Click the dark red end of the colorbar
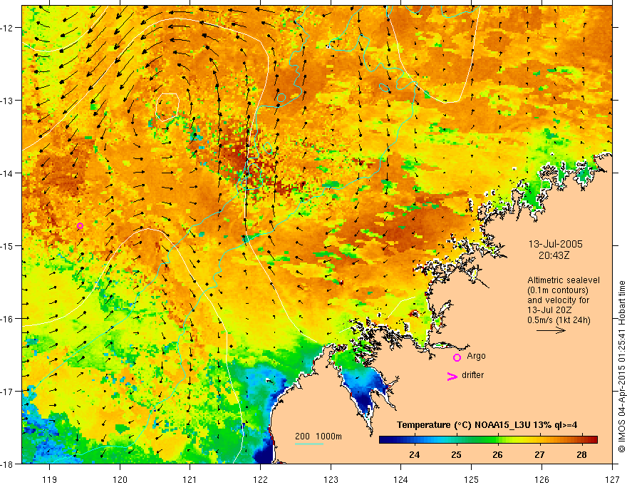This screenshot has width=627, height=485. click(593, 439)
